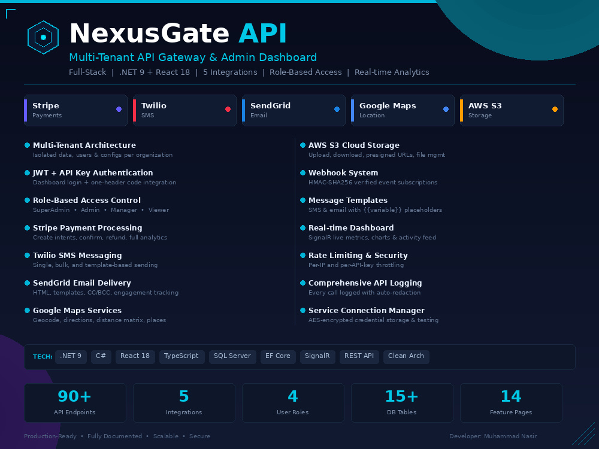Click the Webhook System heading
The width and height of the screenshot is (599, 449).
(343, 172)
